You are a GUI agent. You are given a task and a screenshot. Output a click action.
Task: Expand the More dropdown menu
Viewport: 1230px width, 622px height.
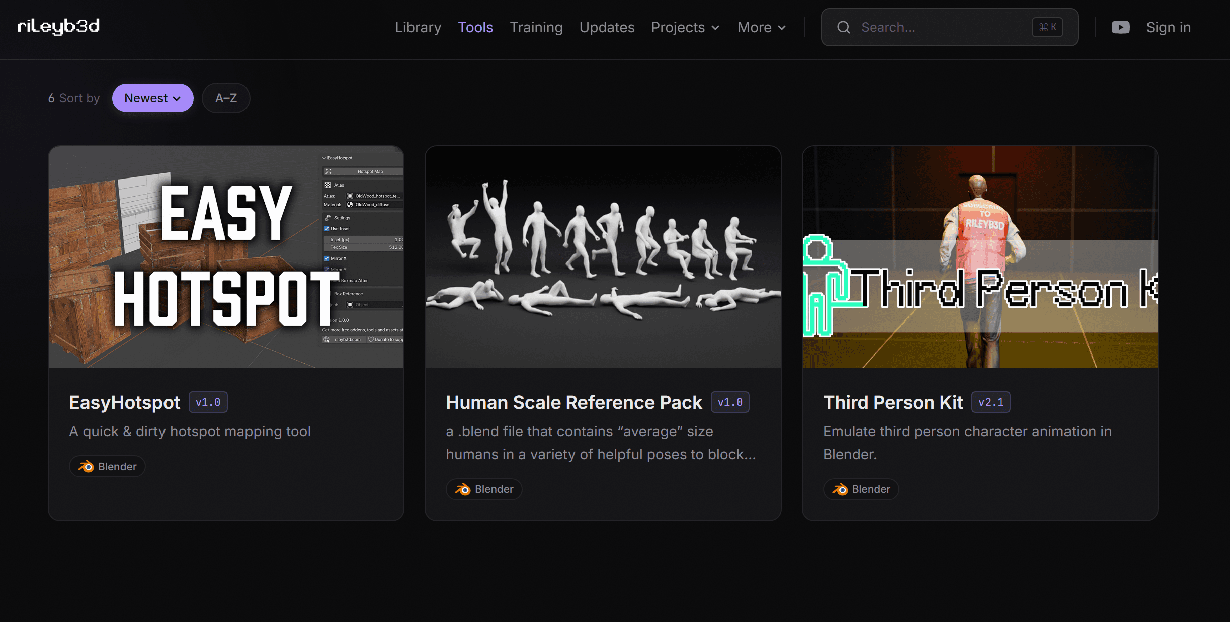tap(762, 27)
